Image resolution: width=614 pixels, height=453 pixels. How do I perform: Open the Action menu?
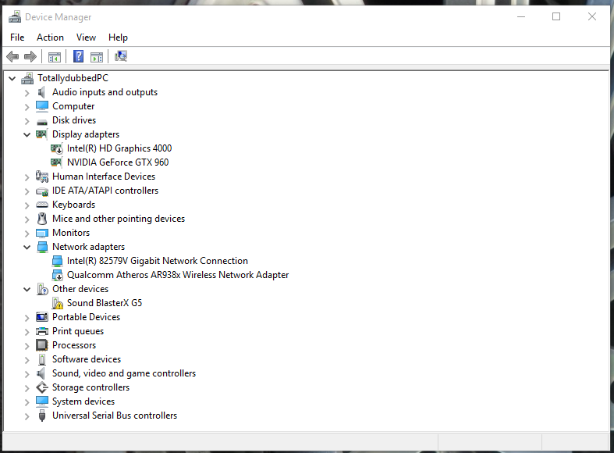[50, 37]
